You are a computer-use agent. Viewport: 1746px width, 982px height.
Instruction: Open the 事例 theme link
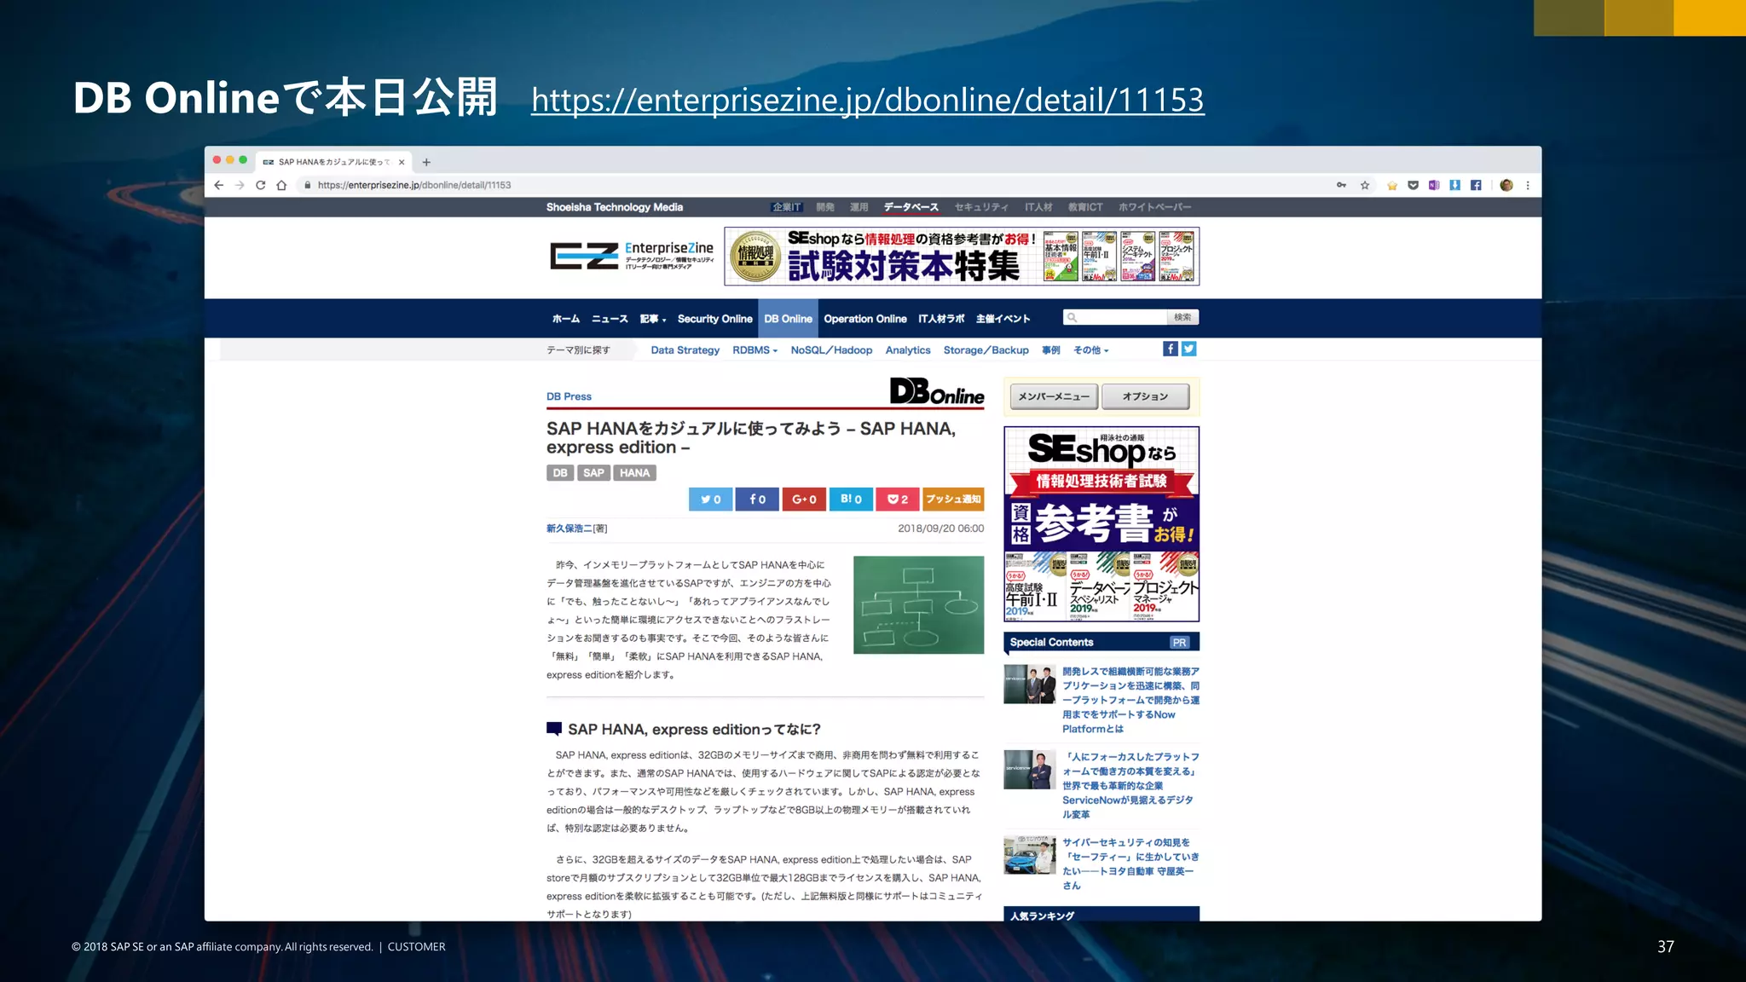(x=1050, y=350)
